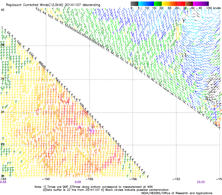Click the longitude label '-162'
Image resolution: width=222 pixels, height=195 pixels.
pyautogui.click(x=46, y=179)
